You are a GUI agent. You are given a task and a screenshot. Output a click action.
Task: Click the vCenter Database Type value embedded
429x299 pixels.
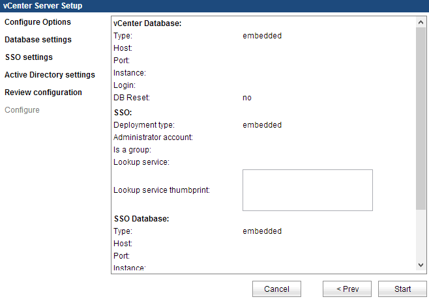pos(262,36)
